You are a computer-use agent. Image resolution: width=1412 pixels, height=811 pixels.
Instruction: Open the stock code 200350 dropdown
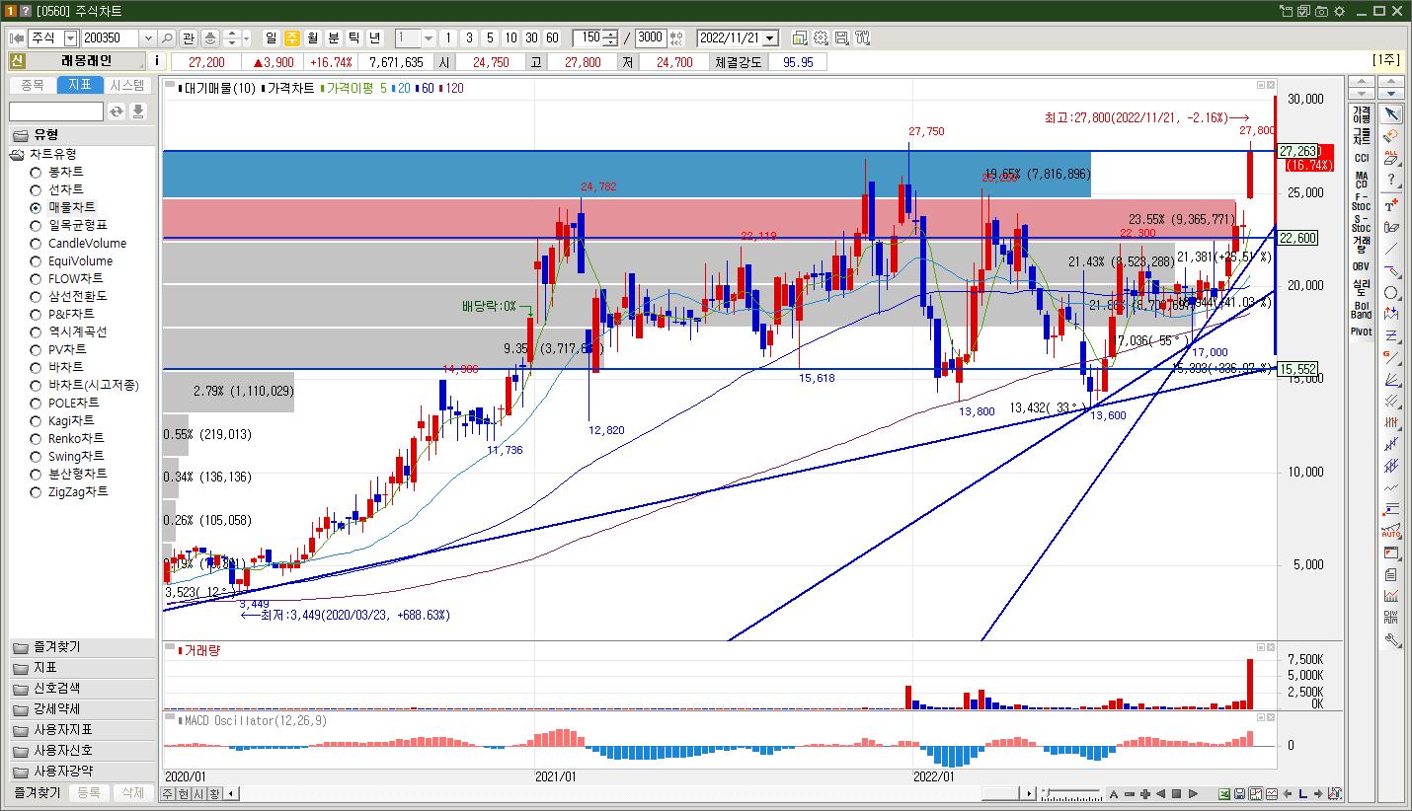[x=148, y=37]
